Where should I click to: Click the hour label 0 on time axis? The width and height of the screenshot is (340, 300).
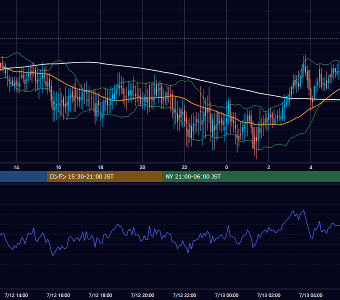(226, 167)
